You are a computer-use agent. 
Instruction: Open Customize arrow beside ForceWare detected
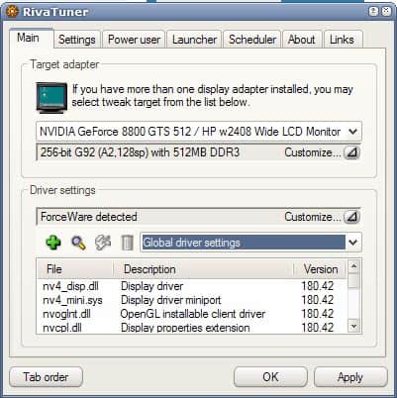pyautogui.click(x=351, y=217)
